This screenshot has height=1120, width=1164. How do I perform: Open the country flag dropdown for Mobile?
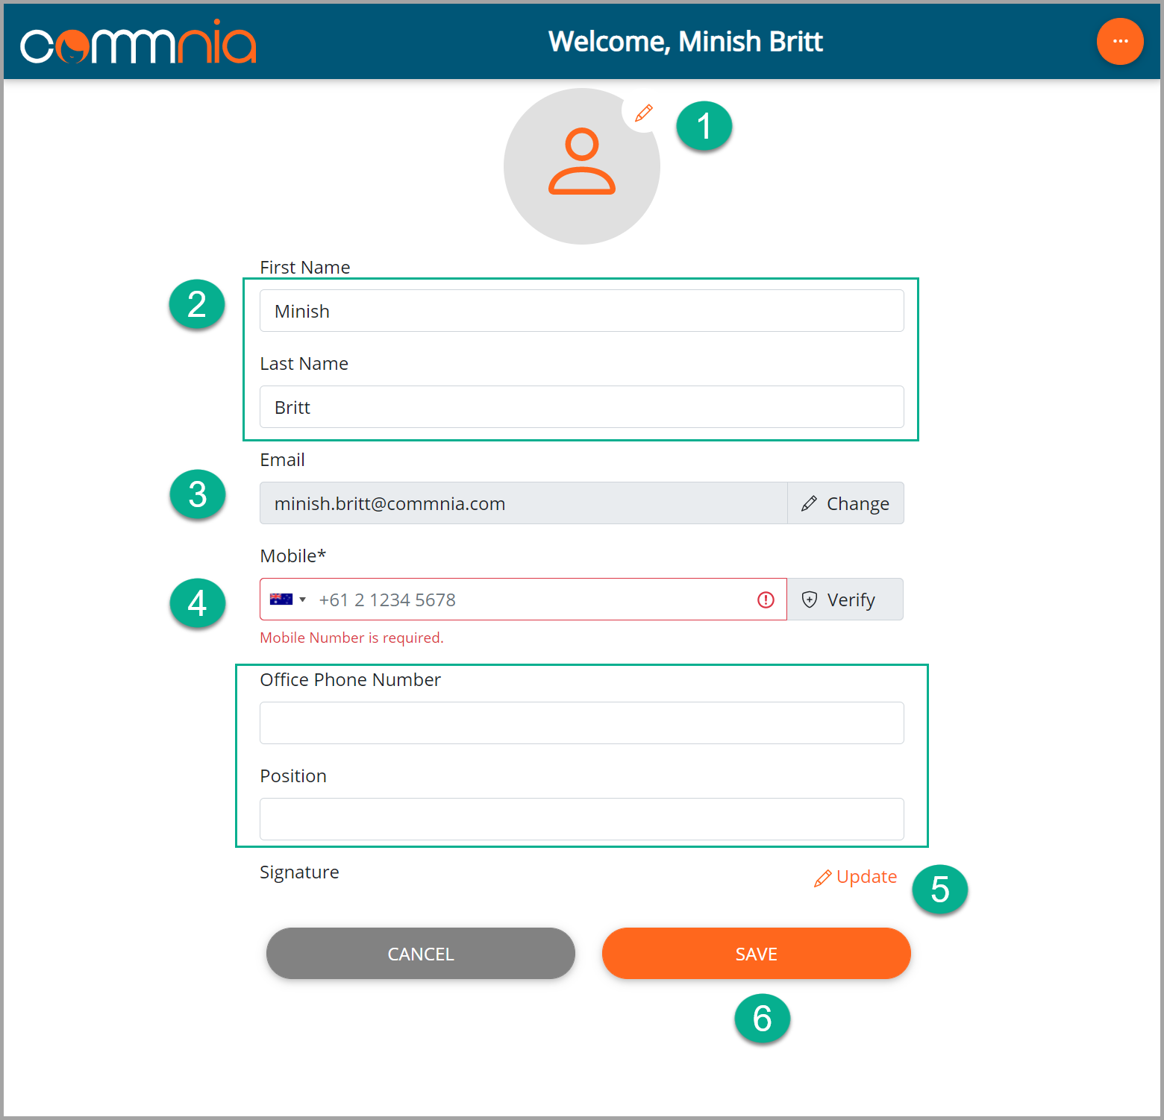pyautogui.click(x=288, y=600)
